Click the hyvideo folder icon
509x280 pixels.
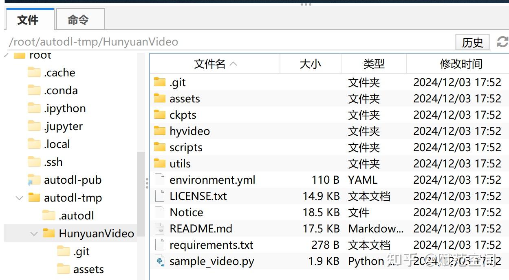coord(159,131)
